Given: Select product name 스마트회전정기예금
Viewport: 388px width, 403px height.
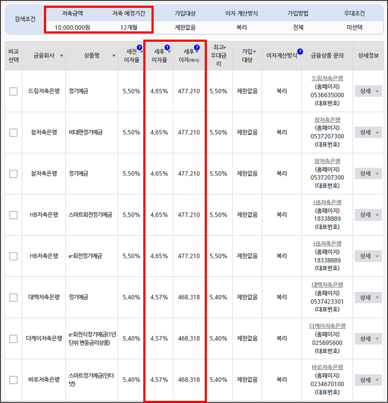Looking at the screenshot, I should pos(90,215).
